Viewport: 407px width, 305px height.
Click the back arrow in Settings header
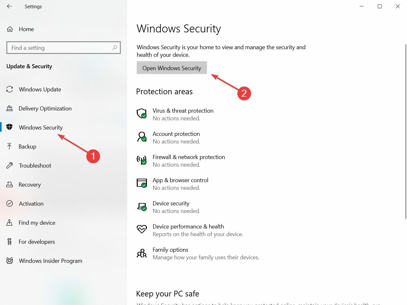click(10, 6)
